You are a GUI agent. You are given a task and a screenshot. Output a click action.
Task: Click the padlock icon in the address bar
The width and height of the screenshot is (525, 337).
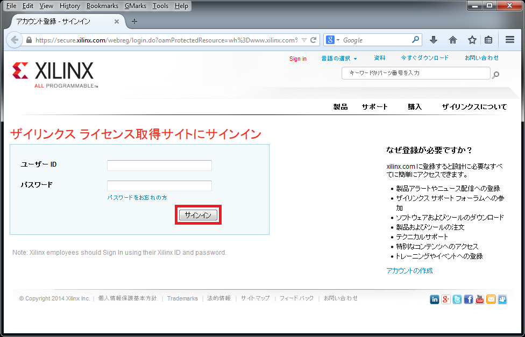pyautogui.click(x=29, y=40)
